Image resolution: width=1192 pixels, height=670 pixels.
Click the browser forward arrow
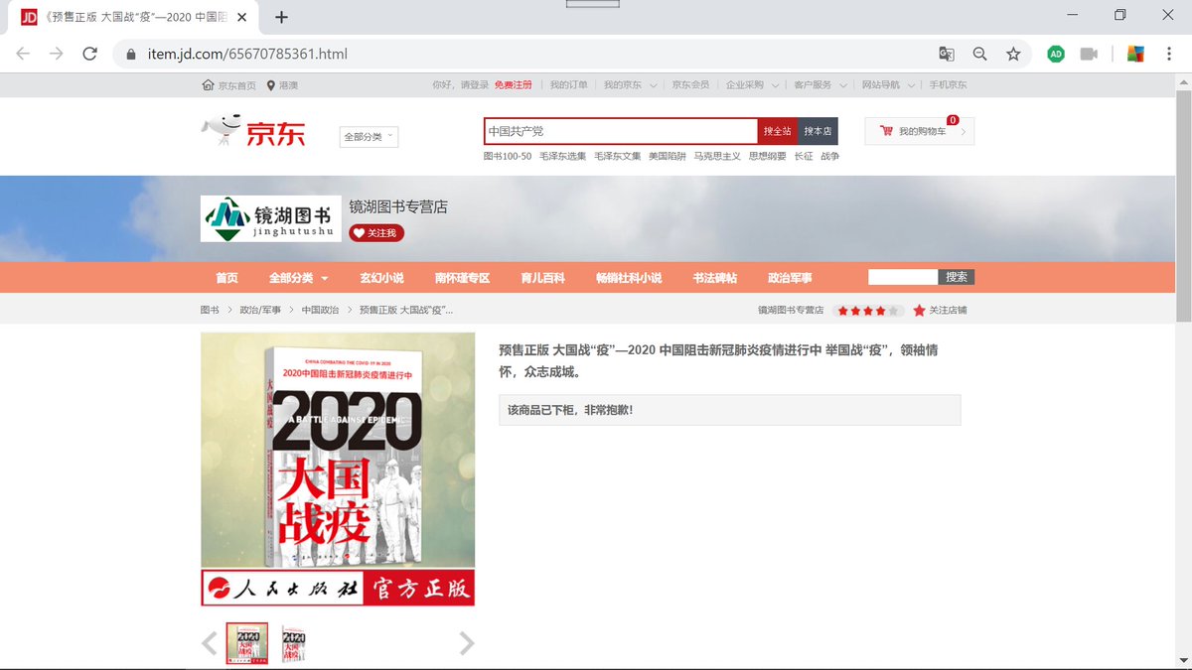(57, 54)
